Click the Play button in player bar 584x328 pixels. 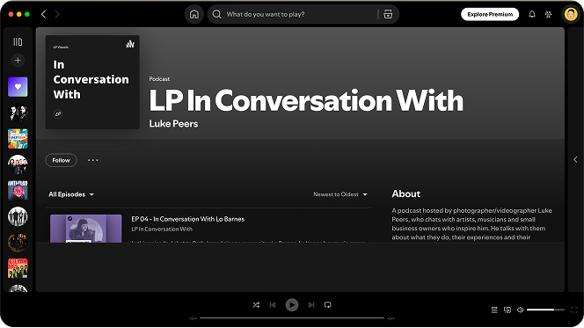[x=292, y=305]
